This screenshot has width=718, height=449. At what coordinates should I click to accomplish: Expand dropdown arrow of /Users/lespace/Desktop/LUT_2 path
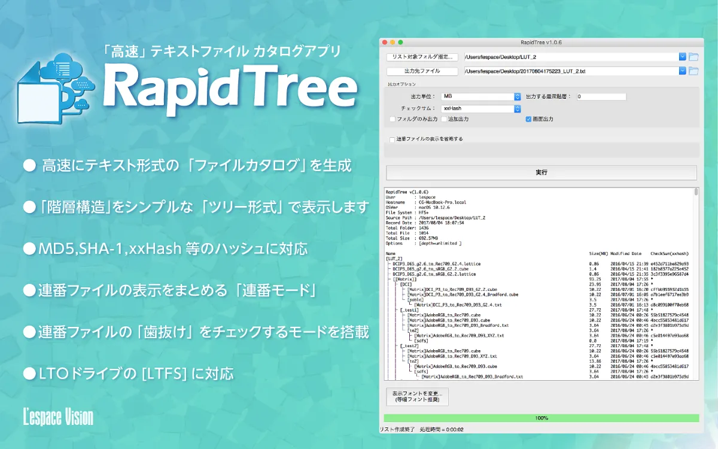tap(683, 57)
